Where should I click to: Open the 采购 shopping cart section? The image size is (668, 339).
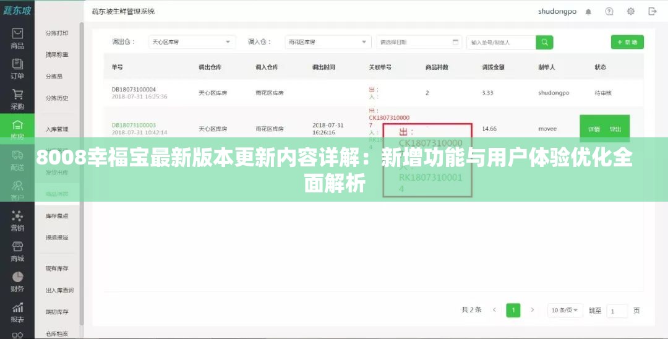17,99
